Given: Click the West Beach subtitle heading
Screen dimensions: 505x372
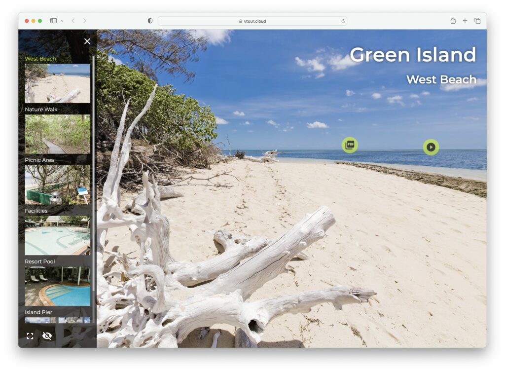Looking at the screenshot, I should (x=441, y=79).
